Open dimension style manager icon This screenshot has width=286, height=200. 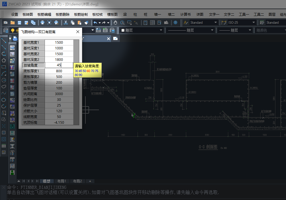(x=224, y=23)
